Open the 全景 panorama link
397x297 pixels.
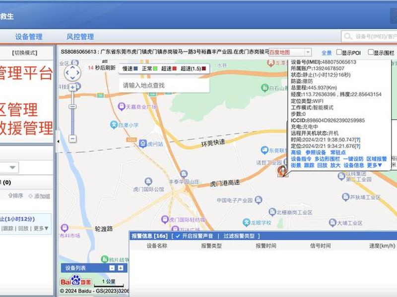(327, 53)
